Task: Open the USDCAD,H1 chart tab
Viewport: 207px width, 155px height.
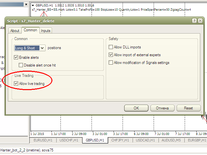Action: [145, 140]
